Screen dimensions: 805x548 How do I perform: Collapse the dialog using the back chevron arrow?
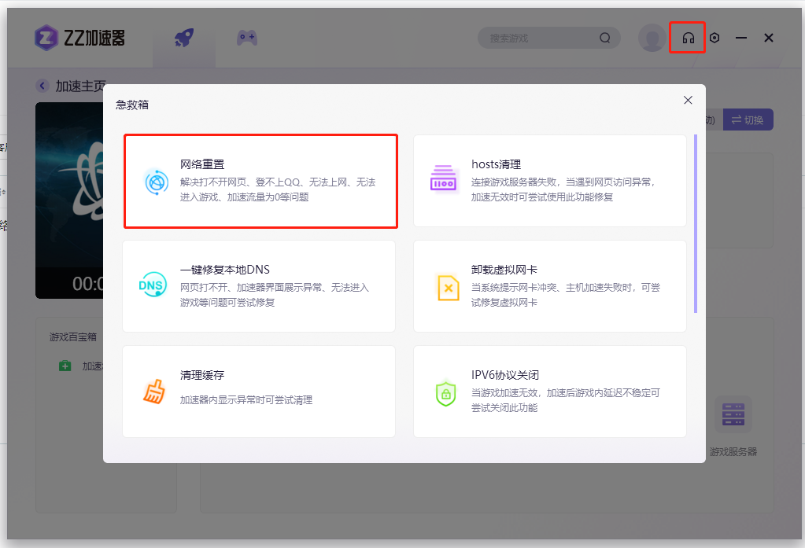pyautogui.click(x=42, y=85)
